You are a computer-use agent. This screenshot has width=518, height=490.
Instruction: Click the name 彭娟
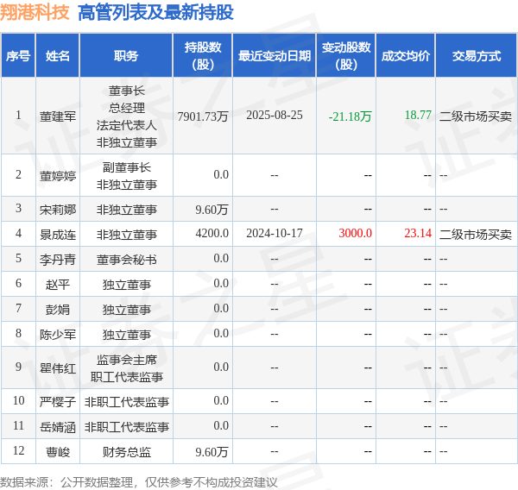tap(58, 310)
